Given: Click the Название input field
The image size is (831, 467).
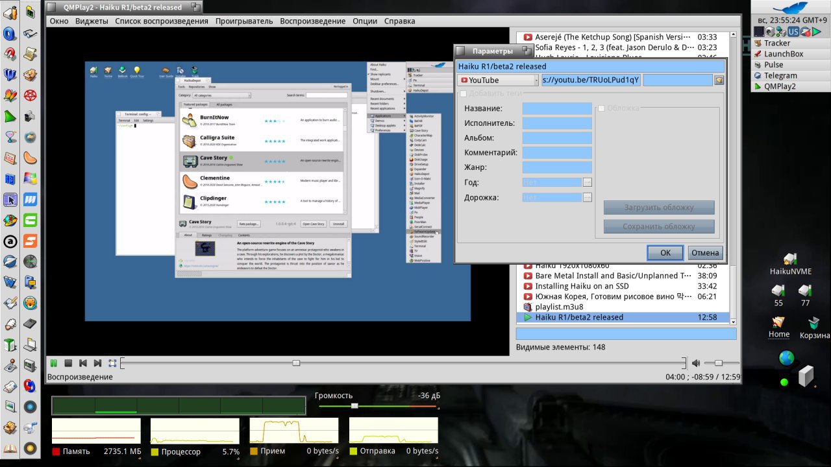Looking at the screenshot, I should [557, 108].
